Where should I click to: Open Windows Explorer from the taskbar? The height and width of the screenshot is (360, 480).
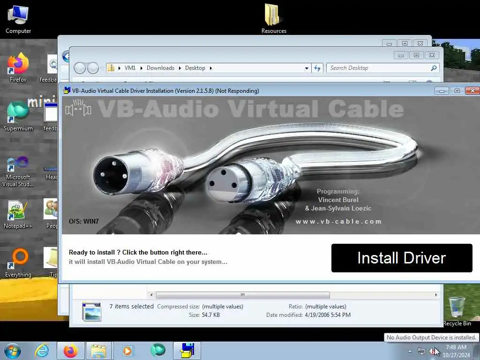(x=98, y=351)
